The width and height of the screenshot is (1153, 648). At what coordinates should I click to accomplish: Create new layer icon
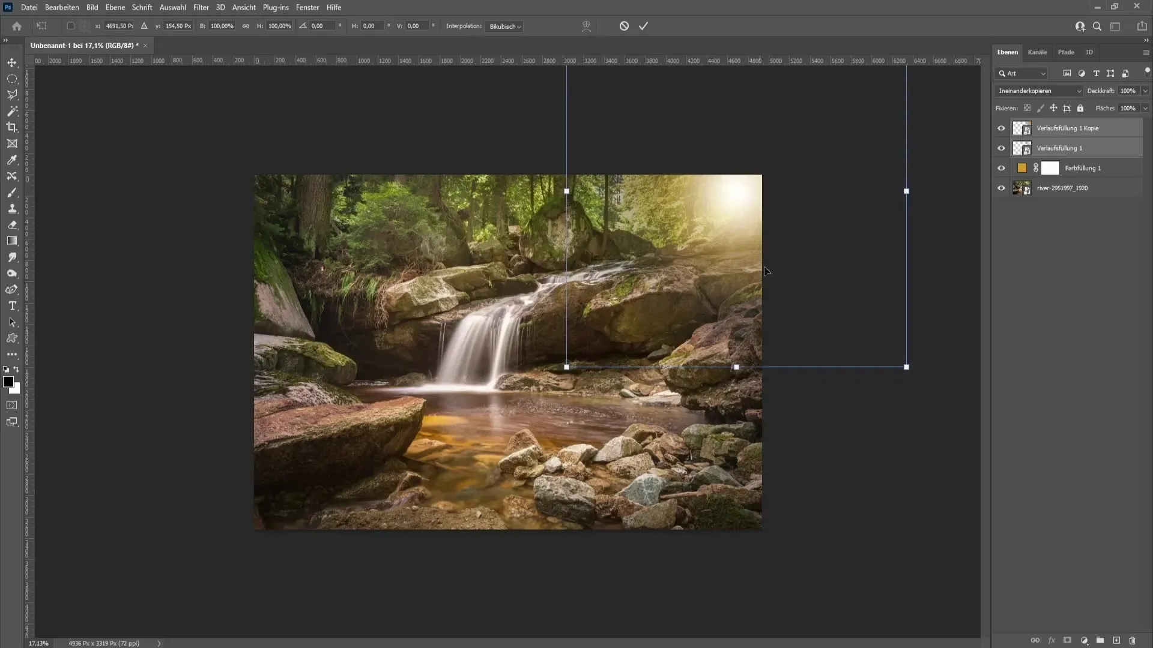(1116, 640)
